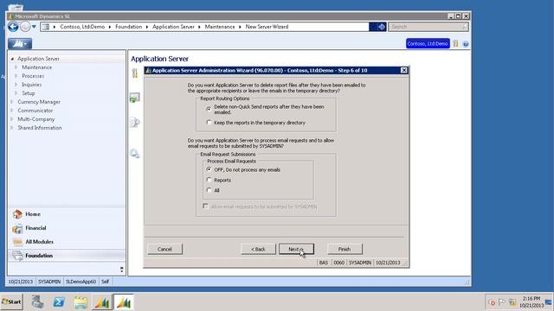
Task: Expand the Inquiries tree node
Action: [x=16, y=85]
